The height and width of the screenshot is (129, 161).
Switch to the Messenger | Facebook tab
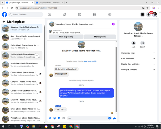(x=20, y=3)
